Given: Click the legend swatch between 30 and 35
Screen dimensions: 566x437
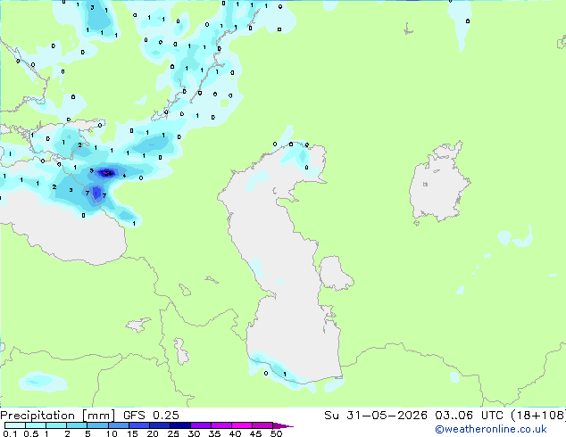Looking at the screenshot, I should click(201, 425).
